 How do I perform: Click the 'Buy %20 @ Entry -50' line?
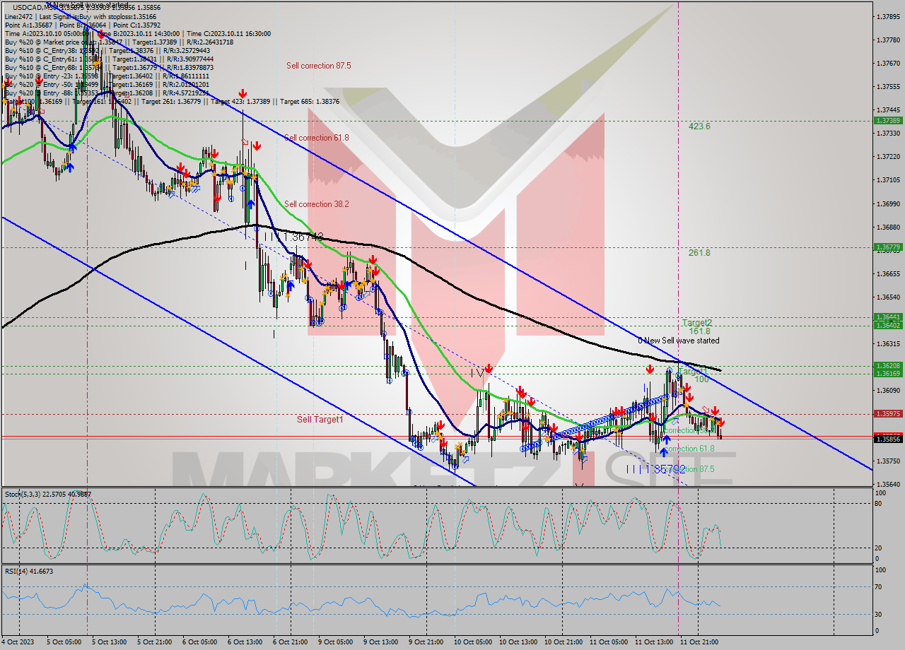click(105, 84)
